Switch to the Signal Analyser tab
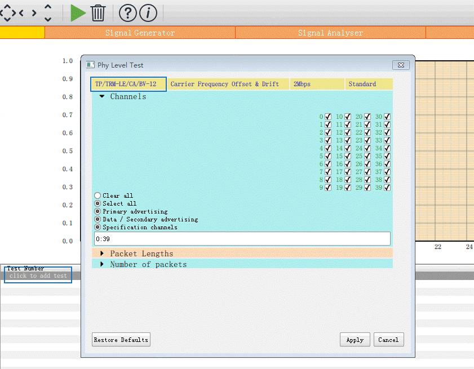 [330, 33]
